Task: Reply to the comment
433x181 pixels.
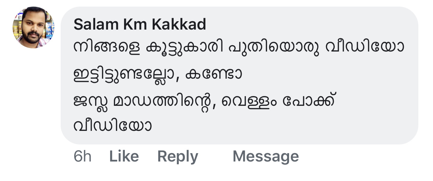Action: click(177, 157)
